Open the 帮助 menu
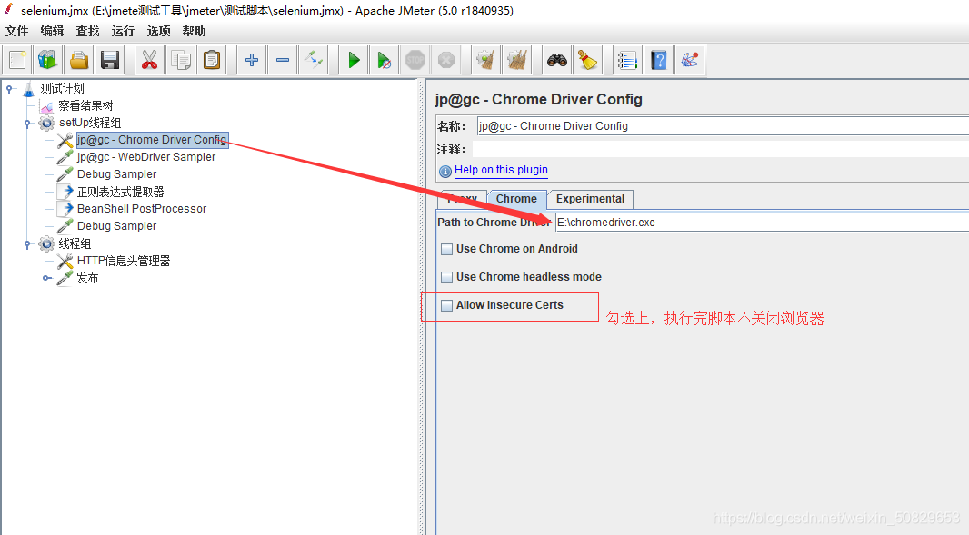Viewport: 969px width, 535px height. coord(194,31)
